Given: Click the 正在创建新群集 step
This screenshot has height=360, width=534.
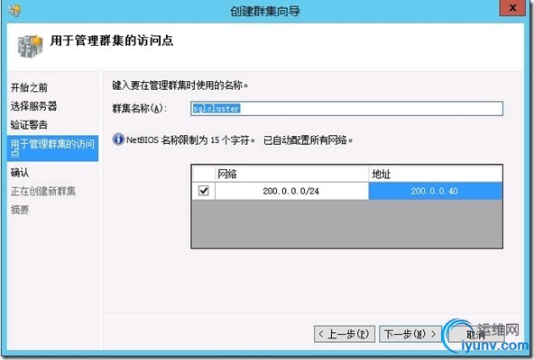Looking at the screenshot, I should (43, 191).
